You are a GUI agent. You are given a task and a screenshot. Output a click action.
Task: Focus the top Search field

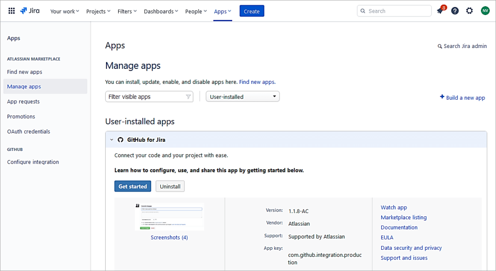click(x=394, y=11)
